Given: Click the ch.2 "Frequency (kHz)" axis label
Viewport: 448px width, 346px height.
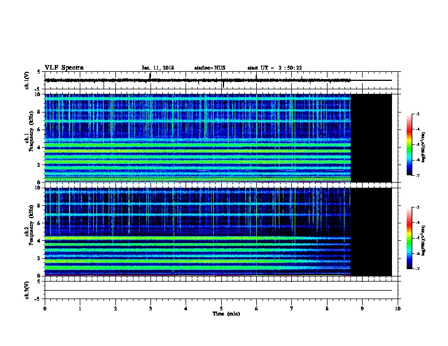Looking at the screenshot, I should coord(31,225).
